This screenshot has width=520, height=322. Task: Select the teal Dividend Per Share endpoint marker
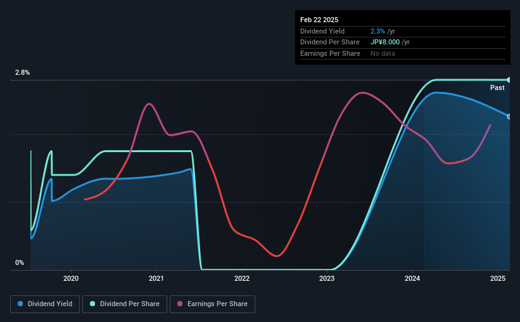(x=509, y=80)
